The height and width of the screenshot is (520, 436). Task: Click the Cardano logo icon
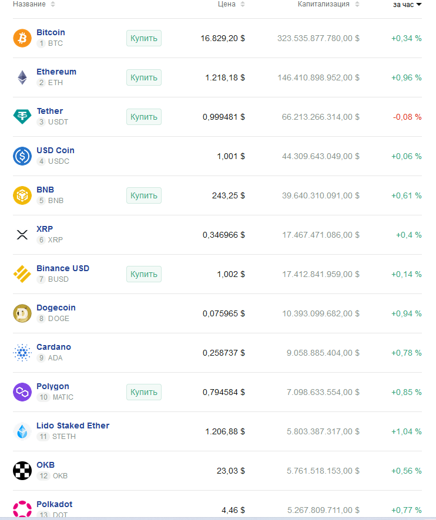pyautogui.click(x=22, y=353)
